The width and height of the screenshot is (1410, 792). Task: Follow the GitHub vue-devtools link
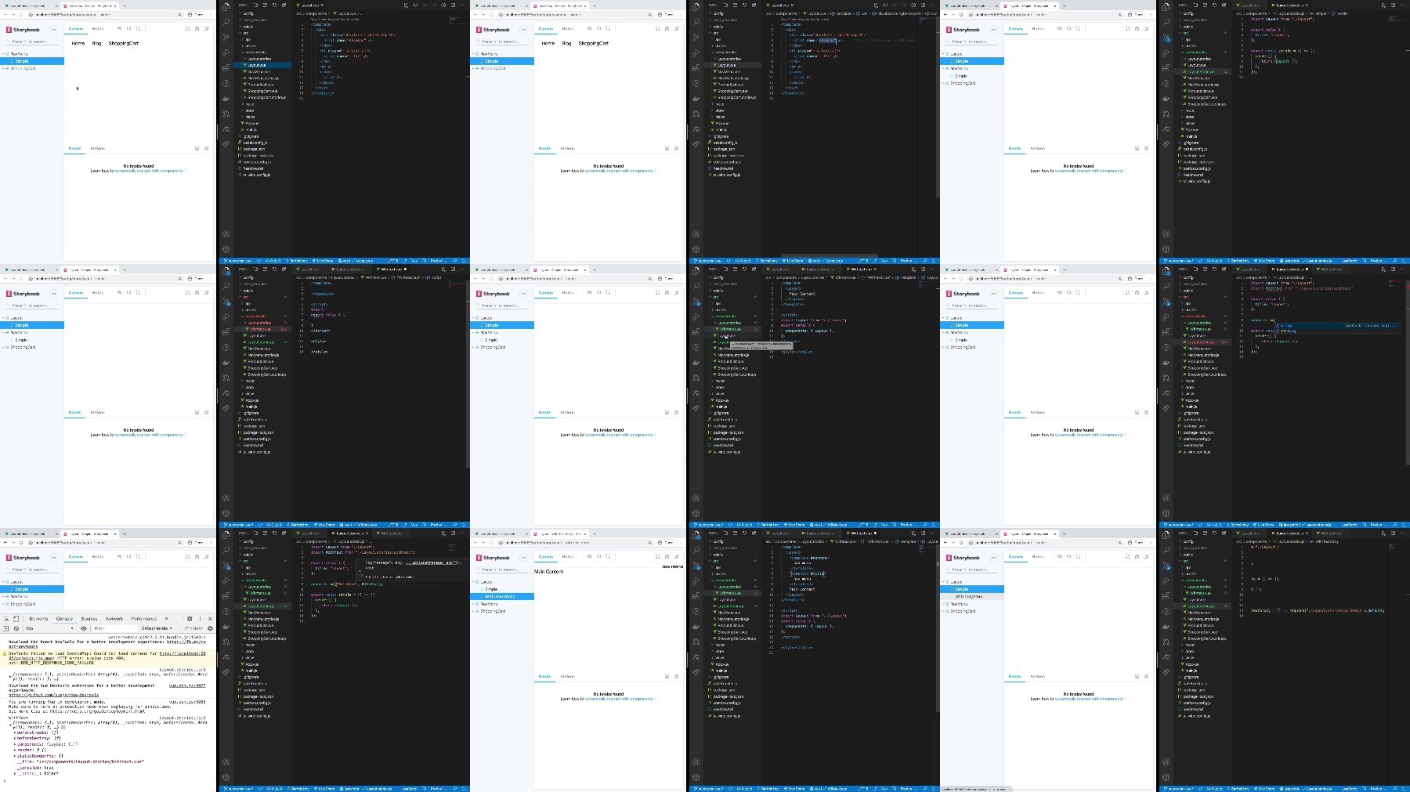coord(53,695)
